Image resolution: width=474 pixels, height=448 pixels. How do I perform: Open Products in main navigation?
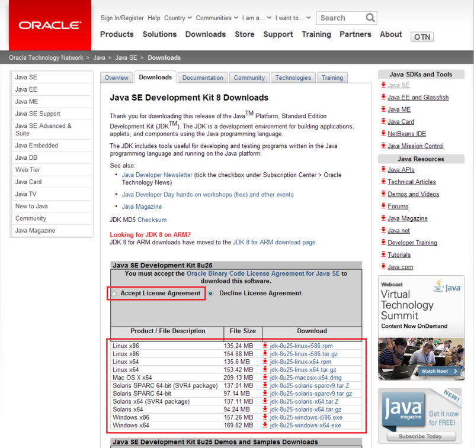117,34
